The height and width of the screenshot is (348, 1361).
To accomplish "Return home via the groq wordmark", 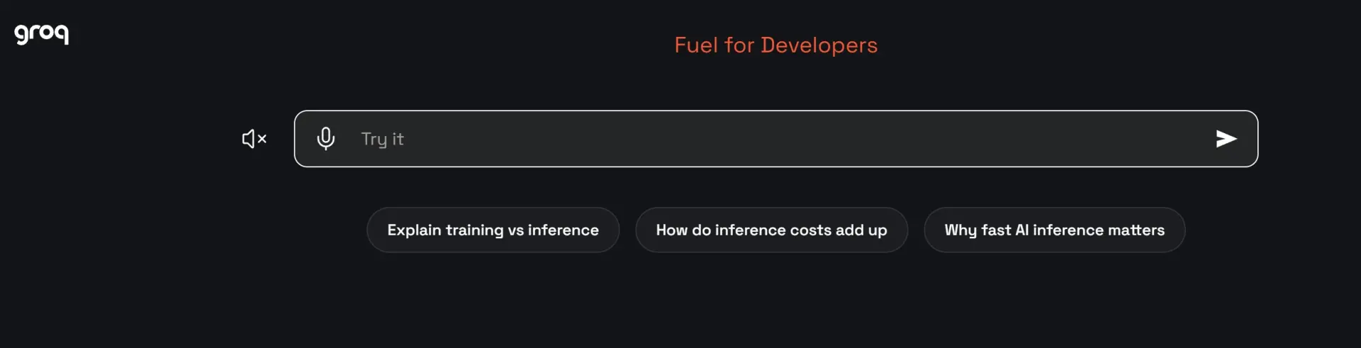I will click(x=42, y=33).
